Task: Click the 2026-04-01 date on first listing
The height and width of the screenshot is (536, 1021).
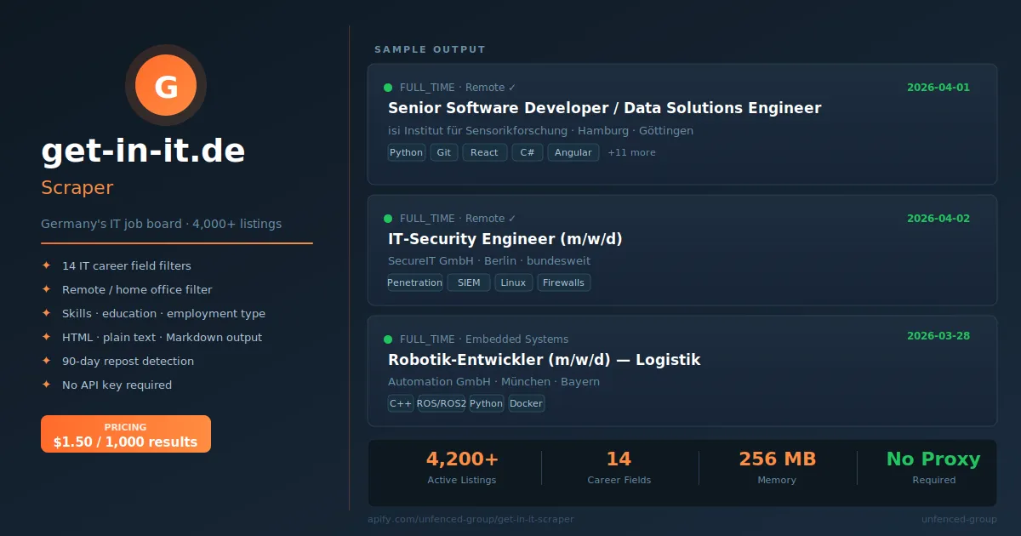Action: click(x=938, y=88)
